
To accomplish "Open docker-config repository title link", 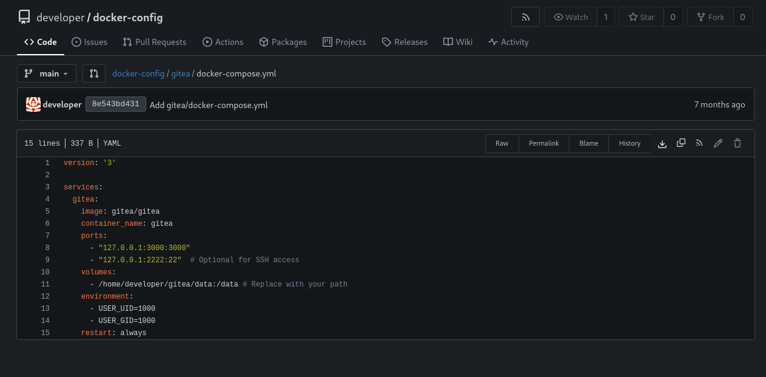I will (x=128, y=18).
